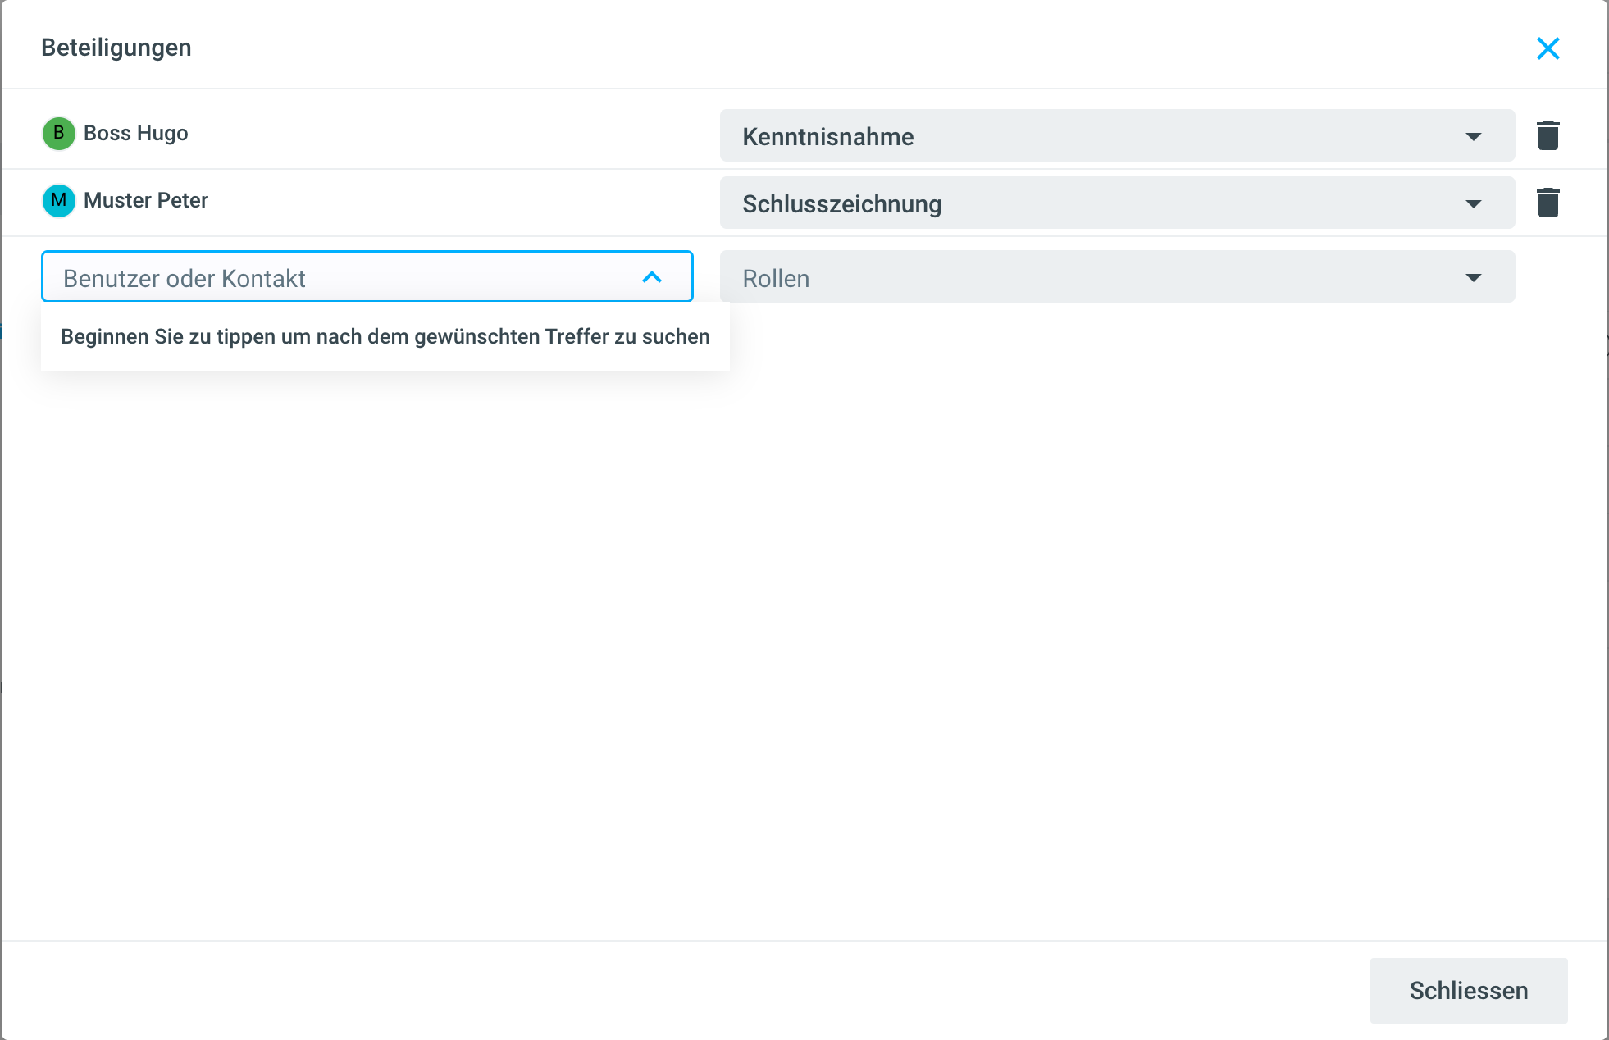Image resolution: width=1609 pixels, height=1040 pixels.
Task: Click the Rollen dropdown arrow
Action: (x=1473, y=278)
